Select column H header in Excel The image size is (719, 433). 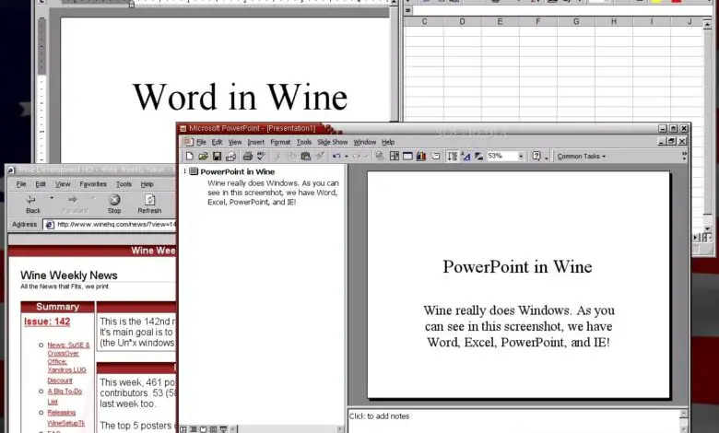click(614, 21)
